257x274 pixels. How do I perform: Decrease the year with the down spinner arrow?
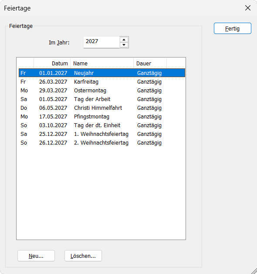[124, 45]
